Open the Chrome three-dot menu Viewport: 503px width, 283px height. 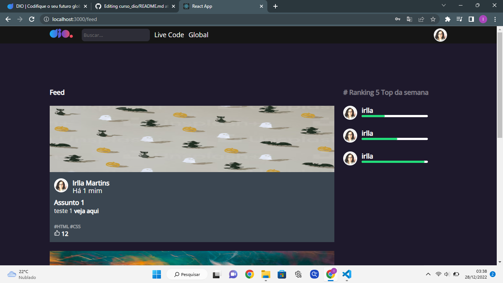coord(495,19)
